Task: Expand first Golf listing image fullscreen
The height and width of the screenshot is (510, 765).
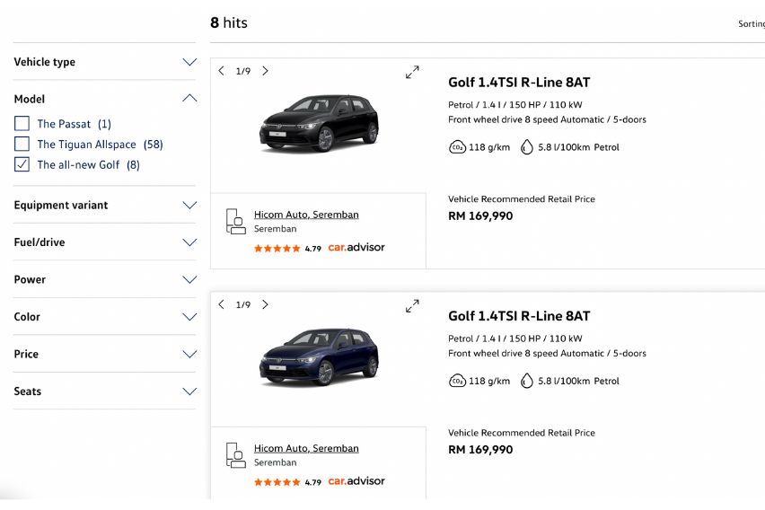Action: tap(412, 72)
